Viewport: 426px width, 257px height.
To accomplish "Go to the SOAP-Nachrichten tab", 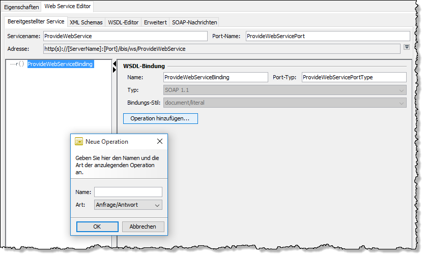I will 194,22.
